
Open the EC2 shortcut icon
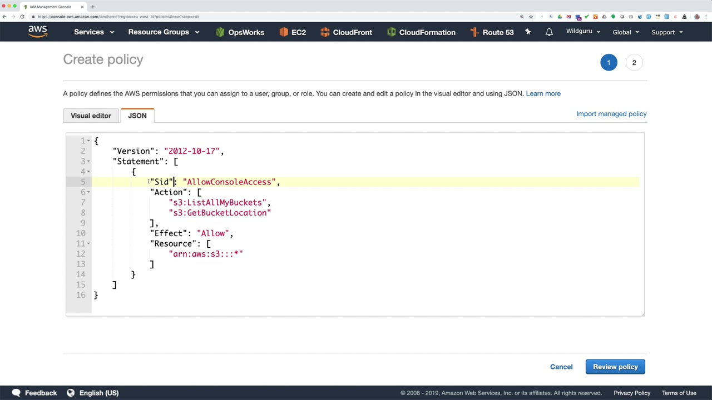pos(284,32)
